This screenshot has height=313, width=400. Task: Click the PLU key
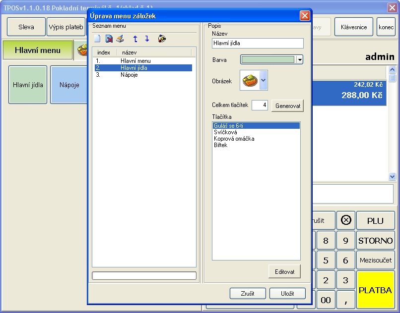tap(376, 220)
